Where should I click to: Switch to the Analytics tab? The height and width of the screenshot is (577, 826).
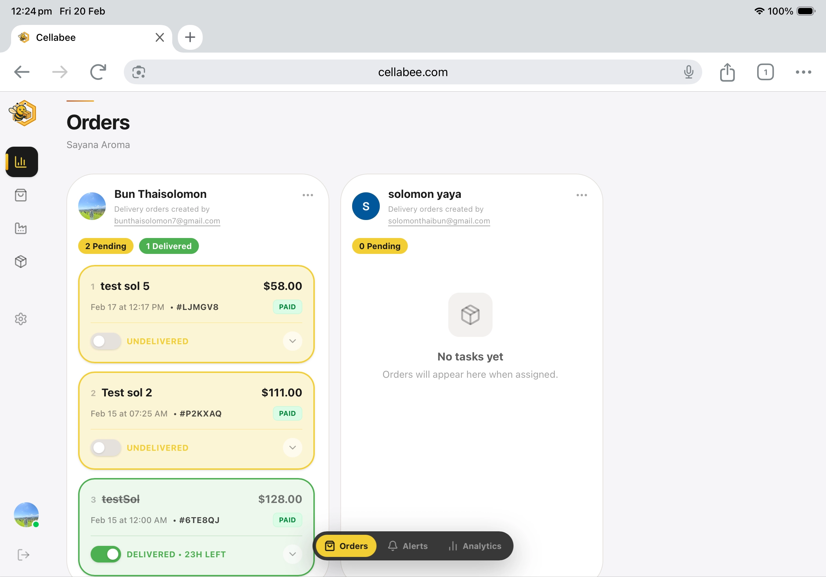click(x=475, y=546)
